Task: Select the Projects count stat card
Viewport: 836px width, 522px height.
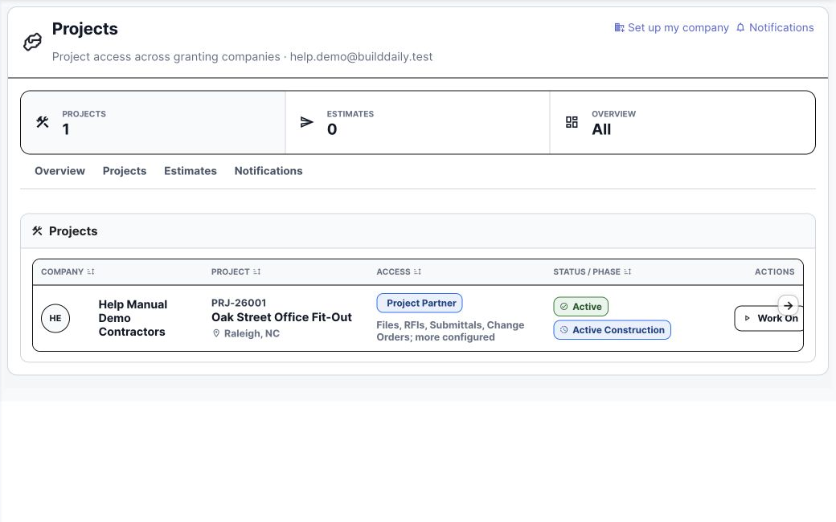Action: (153, 123)
